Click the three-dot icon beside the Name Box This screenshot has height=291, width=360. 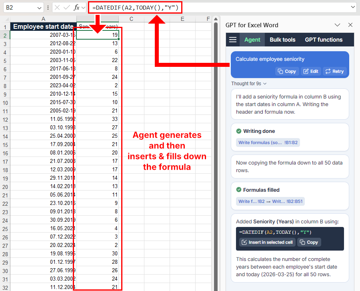48,7
